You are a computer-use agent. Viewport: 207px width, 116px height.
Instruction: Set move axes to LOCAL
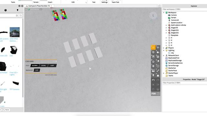point(43,65)
